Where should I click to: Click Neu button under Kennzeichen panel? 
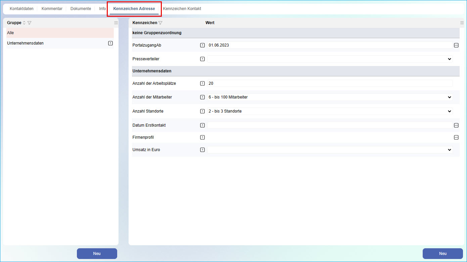click(443, 254)
